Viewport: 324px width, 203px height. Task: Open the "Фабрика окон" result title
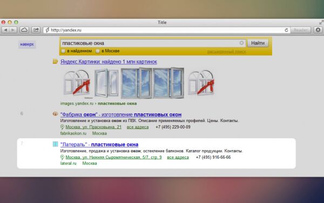click(121, 114)
